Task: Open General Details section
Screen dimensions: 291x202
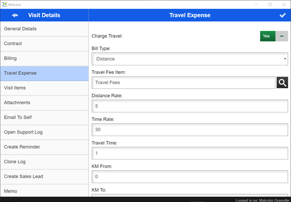Action: [x=44, y=29]
